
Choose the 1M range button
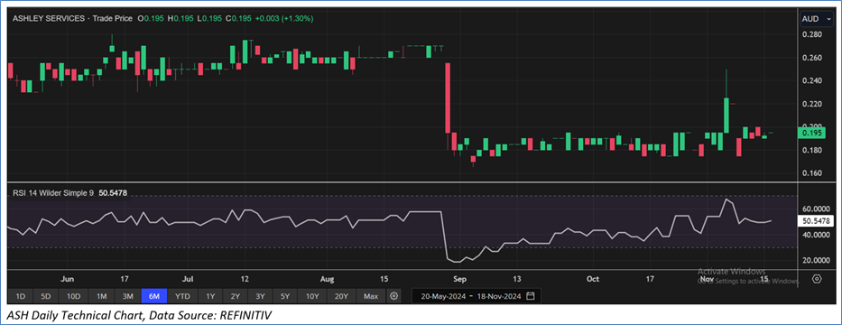click(x=101, y=296)
